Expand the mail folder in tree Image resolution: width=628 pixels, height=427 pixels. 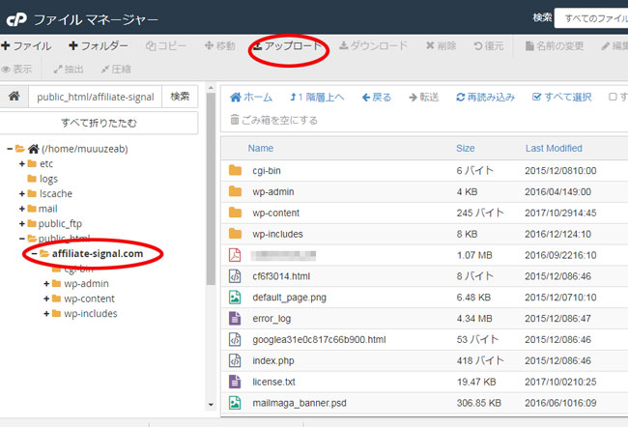pos(22,209)
